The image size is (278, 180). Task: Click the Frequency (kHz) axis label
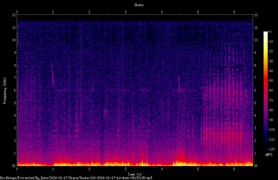(x=5, y=91)
